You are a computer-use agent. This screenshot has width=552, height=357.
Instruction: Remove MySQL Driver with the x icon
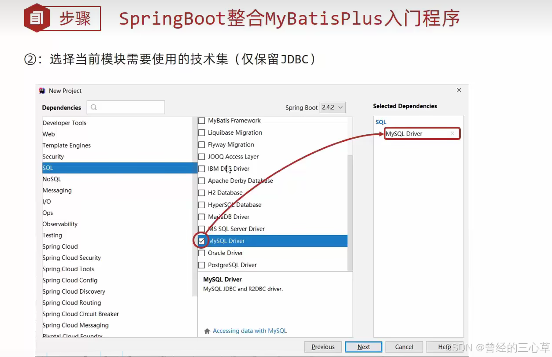452,133
